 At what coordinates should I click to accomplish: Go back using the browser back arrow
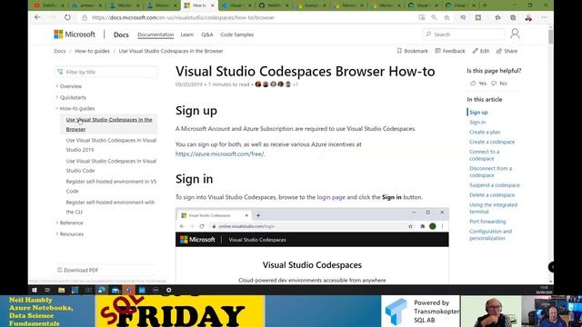tap(37, 17)
